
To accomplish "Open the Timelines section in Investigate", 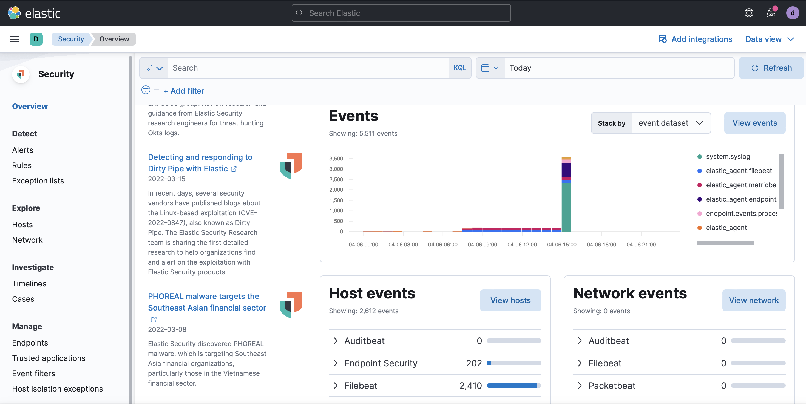I will tap(29, 284).
